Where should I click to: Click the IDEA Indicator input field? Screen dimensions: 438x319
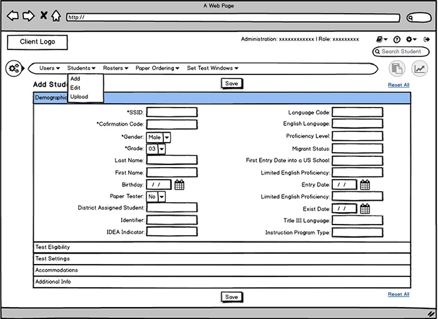[x=172, y=231]
